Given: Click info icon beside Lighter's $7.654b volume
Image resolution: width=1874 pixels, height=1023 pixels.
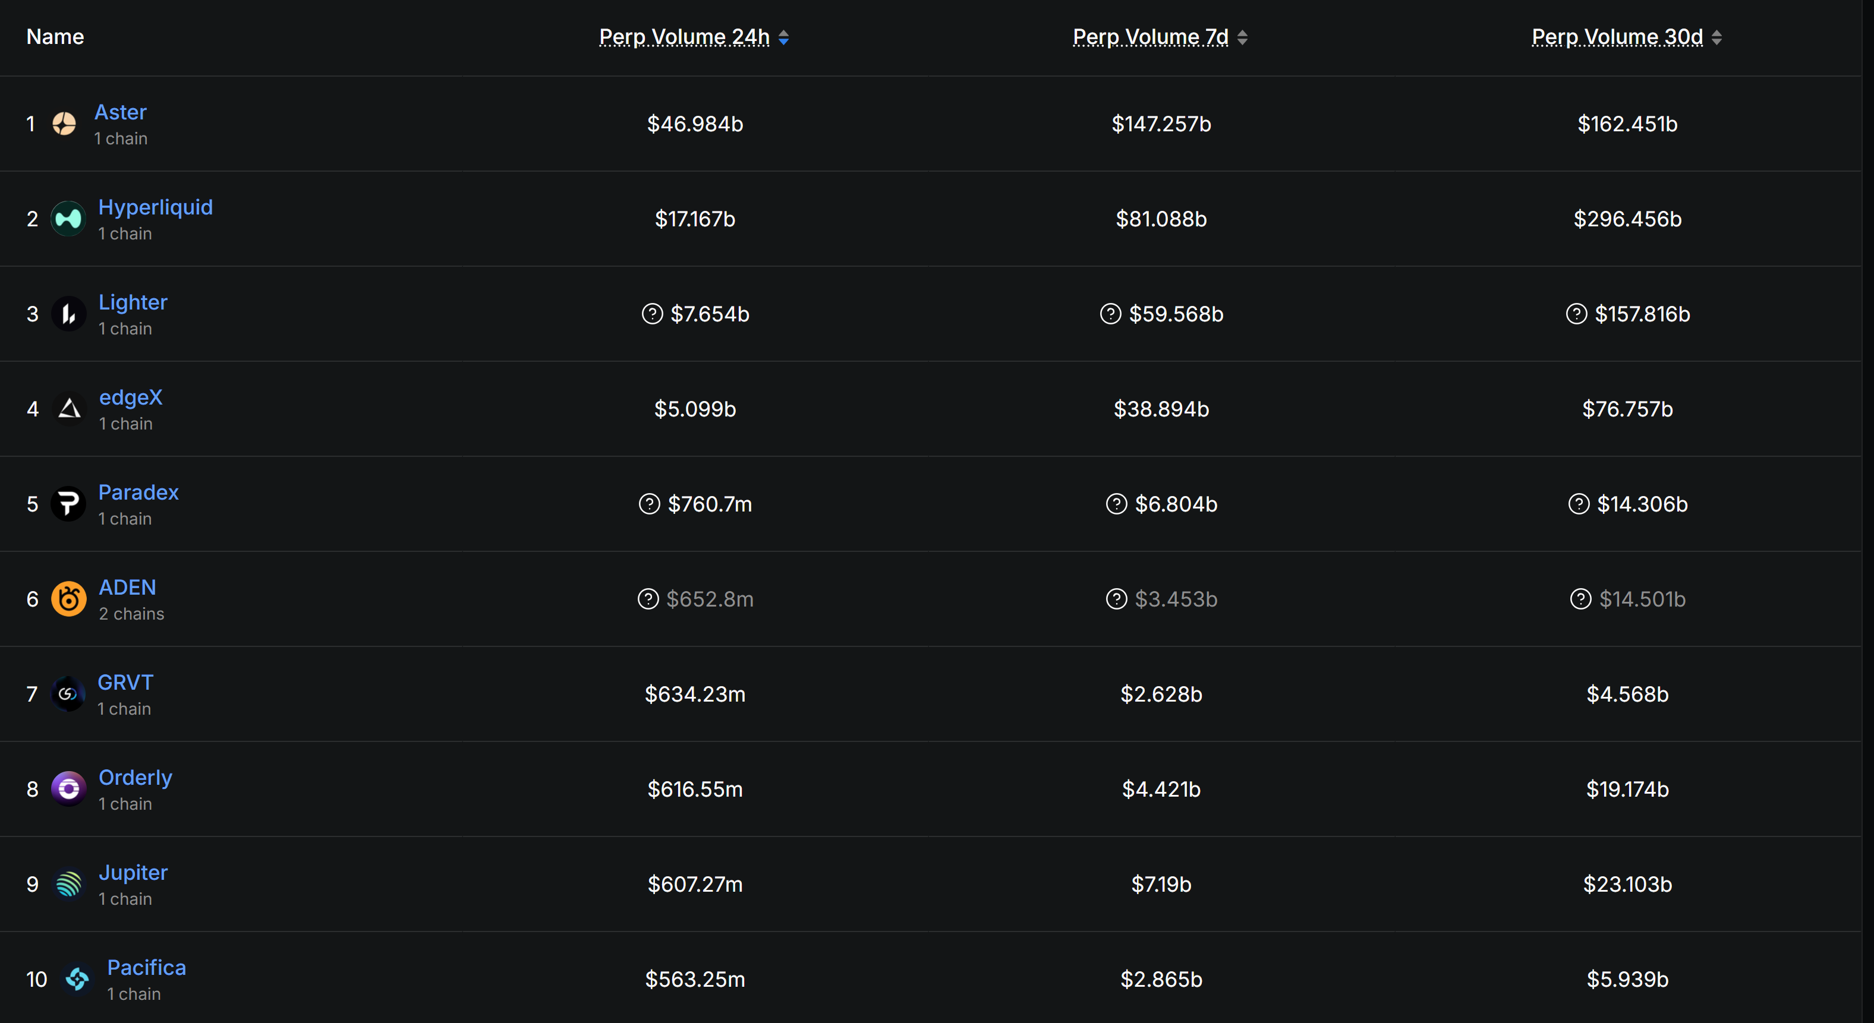Looking at the screenshot, I should (x=652, y=314).
